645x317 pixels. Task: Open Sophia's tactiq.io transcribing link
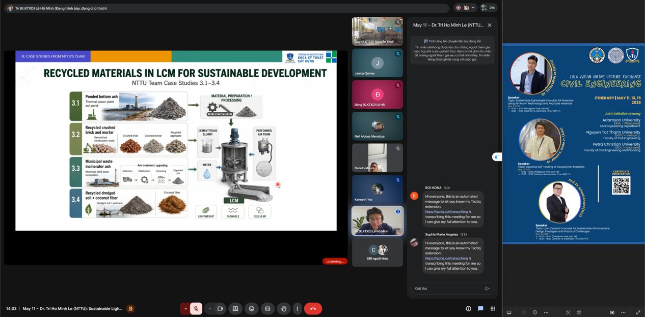pyautogui.click(x=446, y=258)
